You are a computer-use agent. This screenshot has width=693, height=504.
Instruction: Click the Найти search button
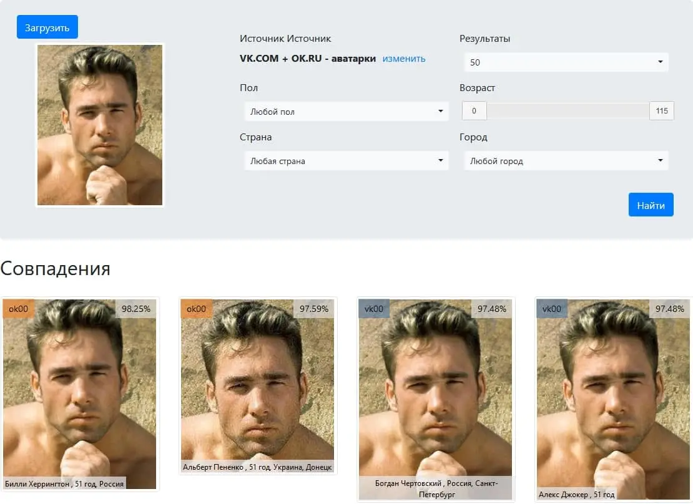coord(651,205)
